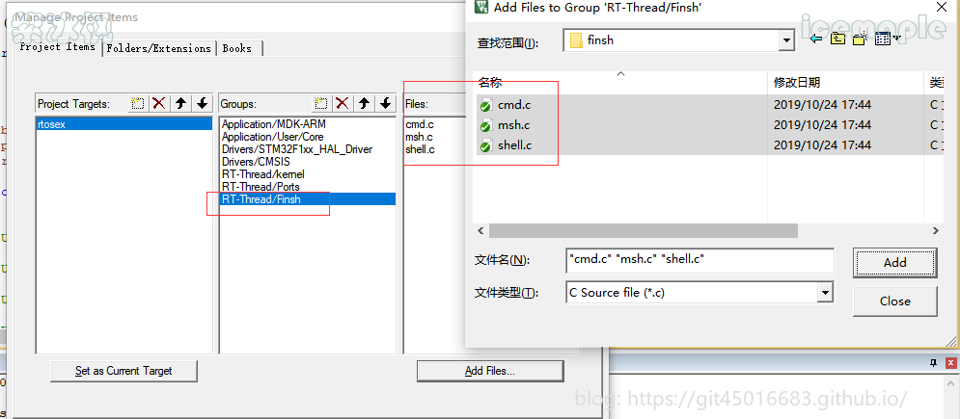Click the msh.c file icon in browser
960x419 pixels.
pyautogui.click(x=486, y=125)
